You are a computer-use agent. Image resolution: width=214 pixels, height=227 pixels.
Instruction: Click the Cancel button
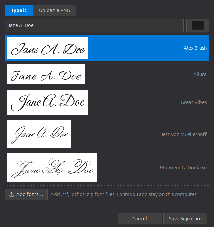pyautogui.click(x=140, y=219)
